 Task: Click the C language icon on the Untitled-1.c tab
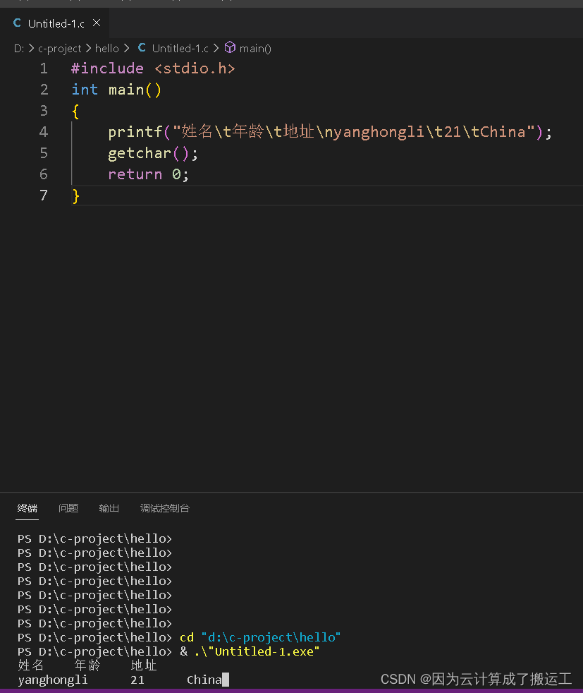click(17, 23)
